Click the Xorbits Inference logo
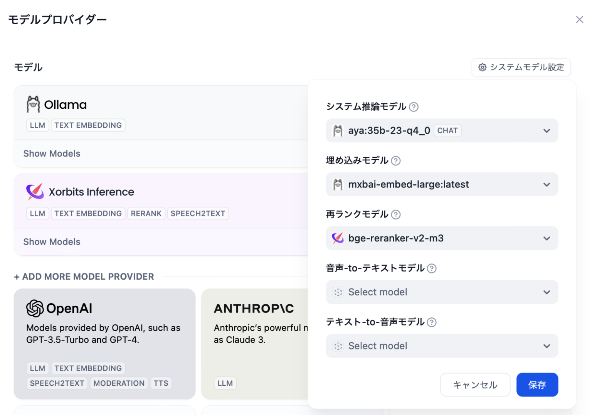 click(x=34, y=192)
